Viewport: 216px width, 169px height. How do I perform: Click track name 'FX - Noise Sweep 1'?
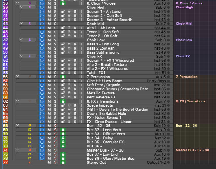click(104, 118)
